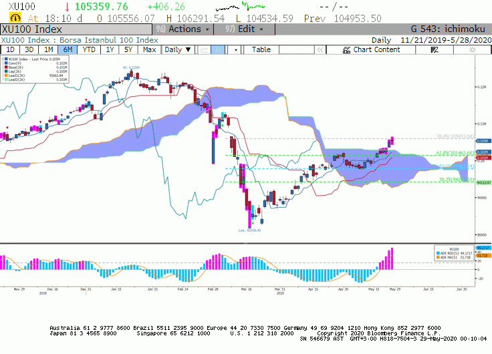Click the yellow gauge icon beside At
Image resolution: width=492 pixels, height=354 pixels.
point(15,18)
